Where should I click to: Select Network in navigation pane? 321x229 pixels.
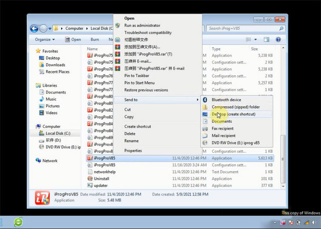(x=47, y=161)
